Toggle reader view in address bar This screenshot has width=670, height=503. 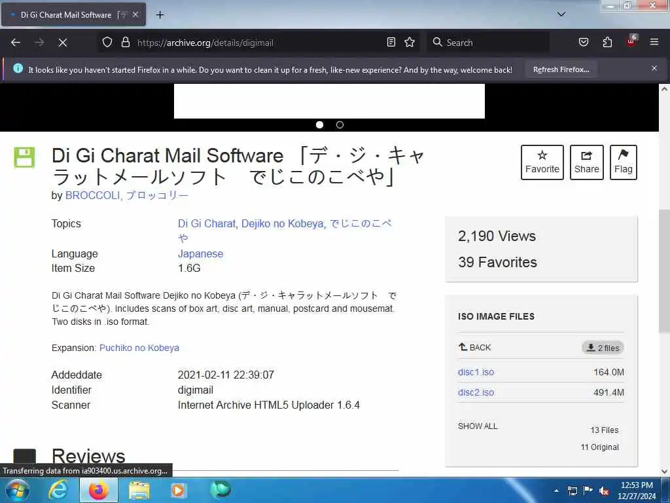391,43
